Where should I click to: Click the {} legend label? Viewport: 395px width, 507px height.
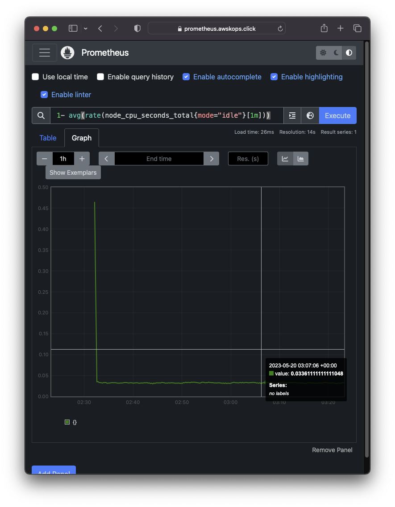point(75,422)
